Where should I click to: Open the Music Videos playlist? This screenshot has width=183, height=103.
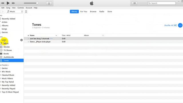click(7, 78)
